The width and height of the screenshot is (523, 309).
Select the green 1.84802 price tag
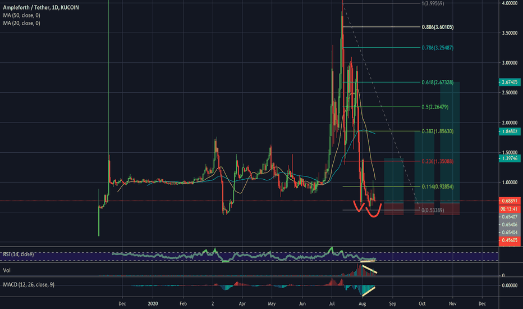[510, 131]
